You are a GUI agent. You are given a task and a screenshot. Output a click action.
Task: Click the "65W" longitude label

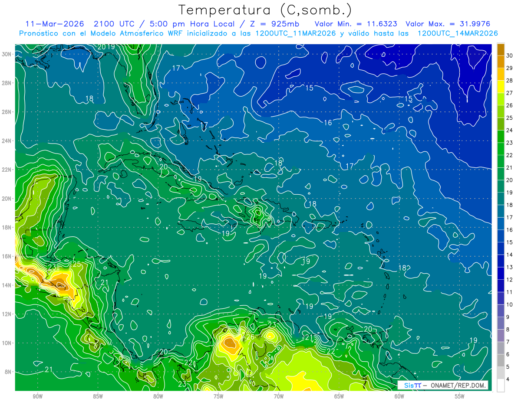pyautogui.click(x=339, y=396)
